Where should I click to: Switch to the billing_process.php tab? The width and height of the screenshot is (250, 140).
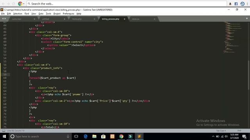pyautogui.click(x=111, y=19)
